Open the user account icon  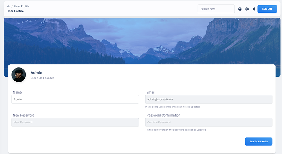pos(240,9)
